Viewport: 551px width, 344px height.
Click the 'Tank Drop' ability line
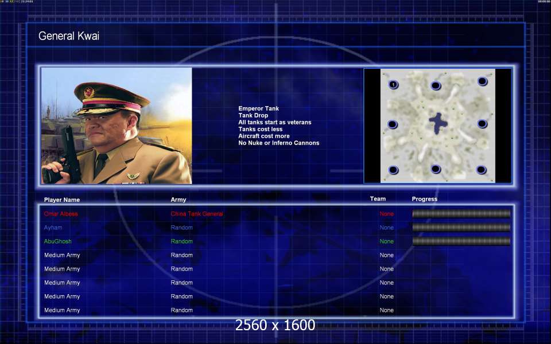coord(253,115)
